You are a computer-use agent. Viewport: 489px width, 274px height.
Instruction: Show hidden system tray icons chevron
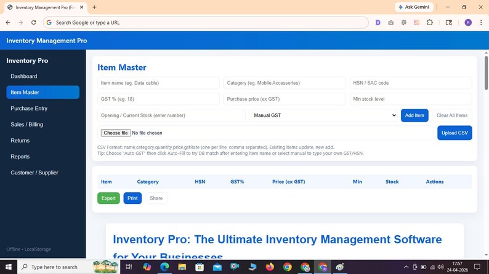[406, 267]
